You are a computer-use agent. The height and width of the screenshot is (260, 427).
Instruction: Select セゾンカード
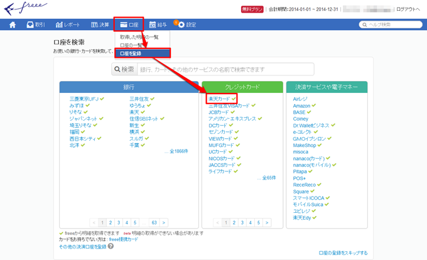click(221, 132)
